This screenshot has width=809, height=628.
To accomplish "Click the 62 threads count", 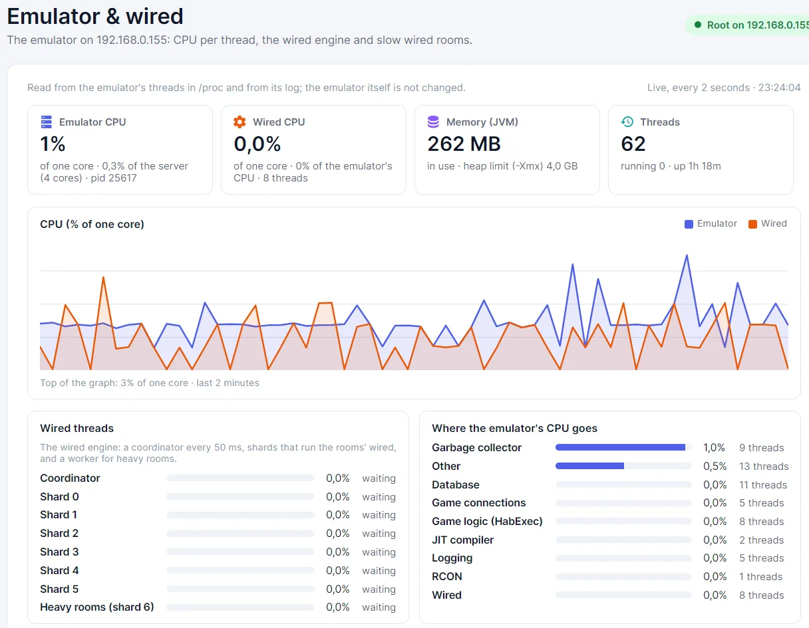I will coord(633,144).
